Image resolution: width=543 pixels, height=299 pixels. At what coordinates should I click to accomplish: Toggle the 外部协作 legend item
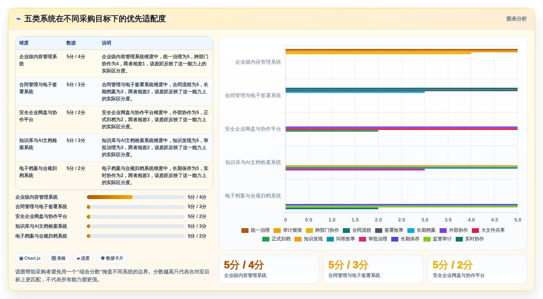[454, 230]
